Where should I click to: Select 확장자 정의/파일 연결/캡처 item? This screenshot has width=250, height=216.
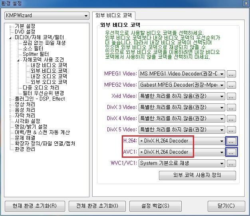45,143
